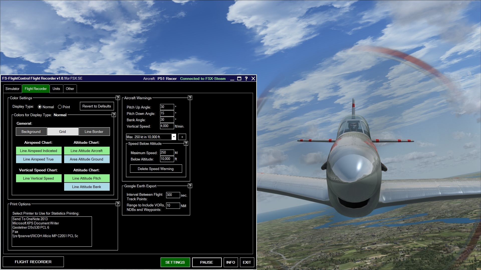Click the question mark icon in Speed Below Altitude
The height and width of the screenshot is (270, 481).
tap(186, 143)
